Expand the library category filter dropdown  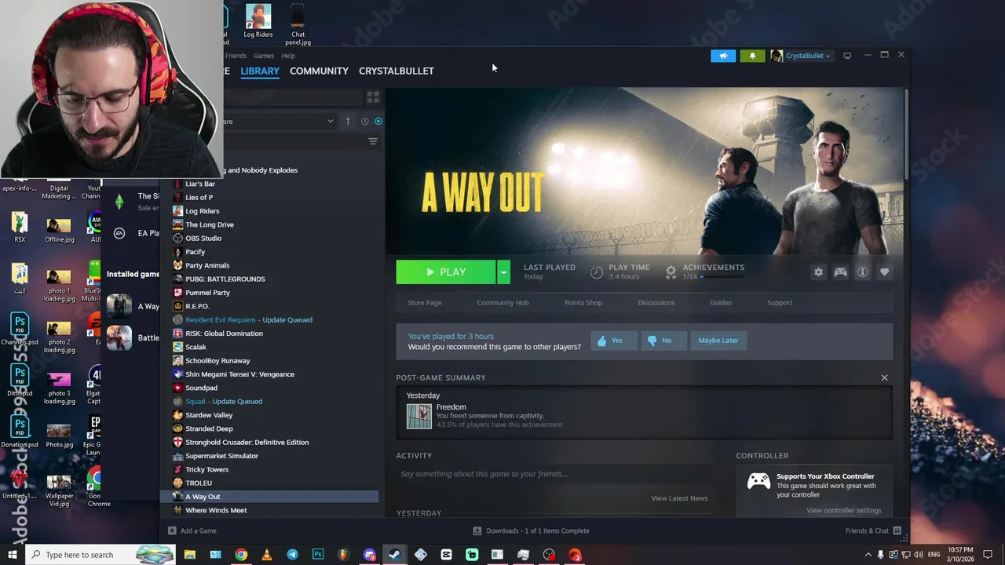point(330,122)
